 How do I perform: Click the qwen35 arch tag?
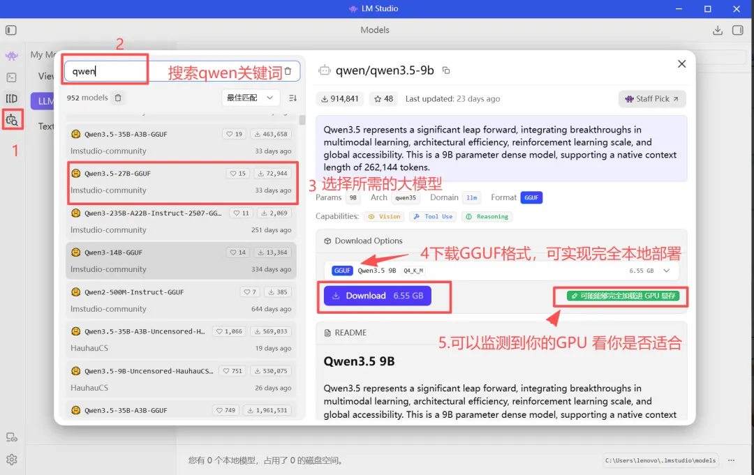click(x=406, y=197)
